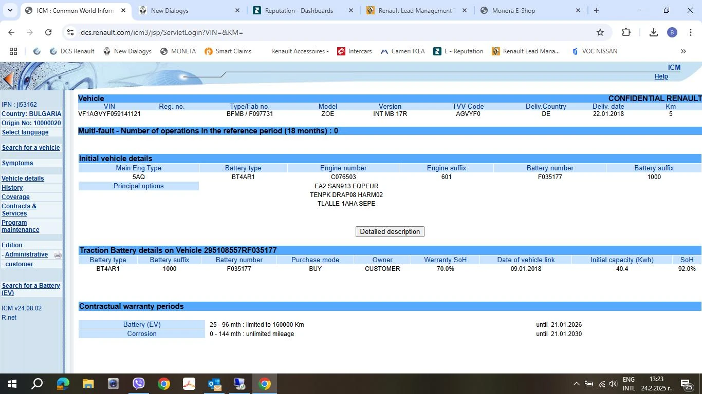Screen dimensions: 702x394
Task: Open Windows Search in the taskbar
Action: 37,384
